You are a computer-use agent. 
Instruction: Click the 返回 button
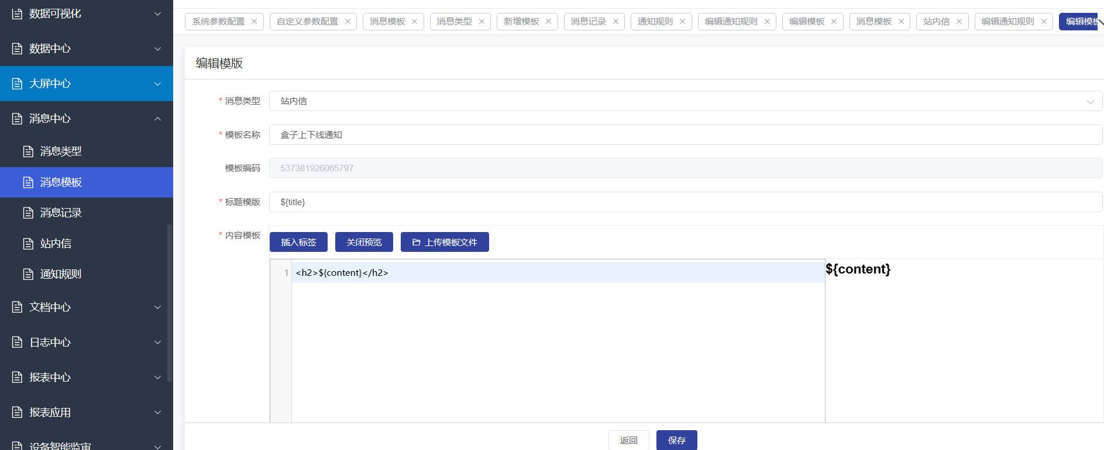click(x=628, y=440)
